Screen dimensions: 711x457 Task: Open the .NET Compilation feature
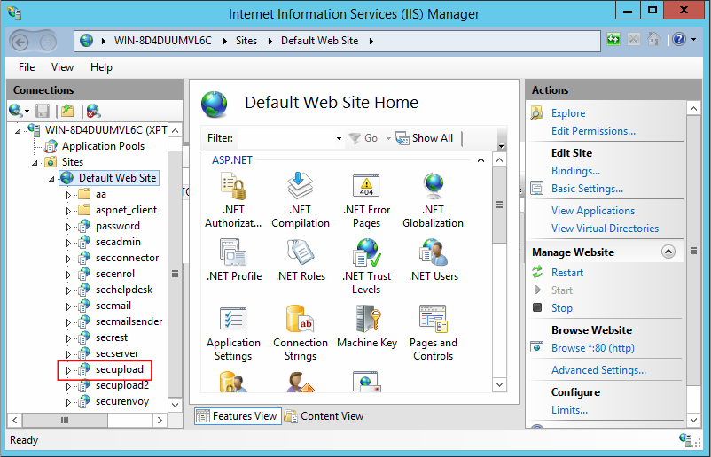click(x=301, y=187)
